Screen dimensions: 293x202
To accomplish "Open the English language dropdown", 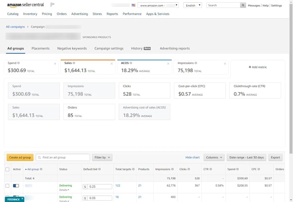I will [x=193, y=5].
